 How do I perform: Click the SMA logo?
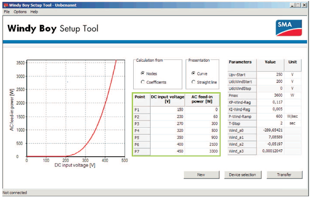pyautogui.click(x=289, y=28)
